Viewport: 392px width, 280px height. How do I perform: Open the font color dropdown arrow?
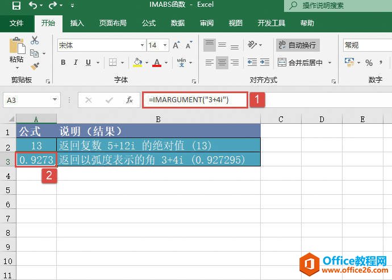tap(166, 62)
